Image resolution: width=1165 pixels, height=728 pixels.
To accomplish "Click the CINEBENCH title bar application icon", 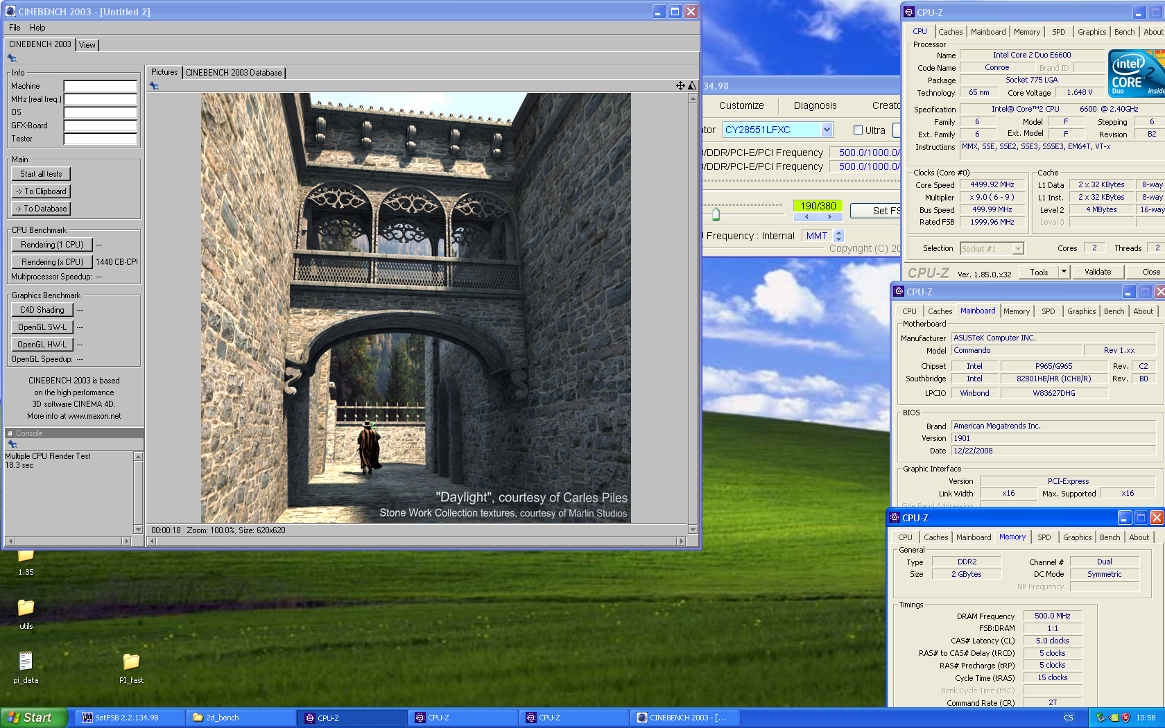I will [x=10, y=11].
